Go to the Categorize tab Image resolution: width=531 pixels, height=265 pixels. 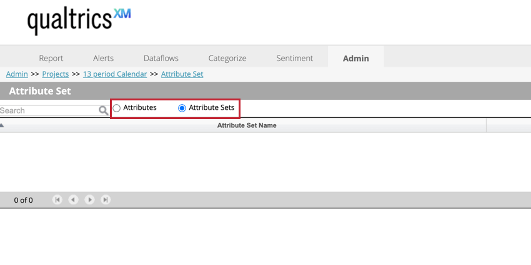(227, 58)
